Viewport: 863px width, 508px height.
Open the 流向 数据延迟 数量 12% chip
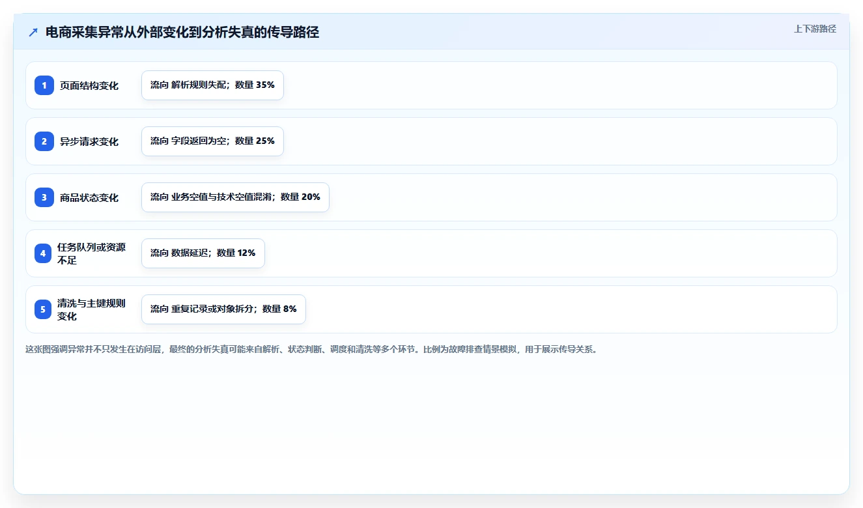pos(203,253)
